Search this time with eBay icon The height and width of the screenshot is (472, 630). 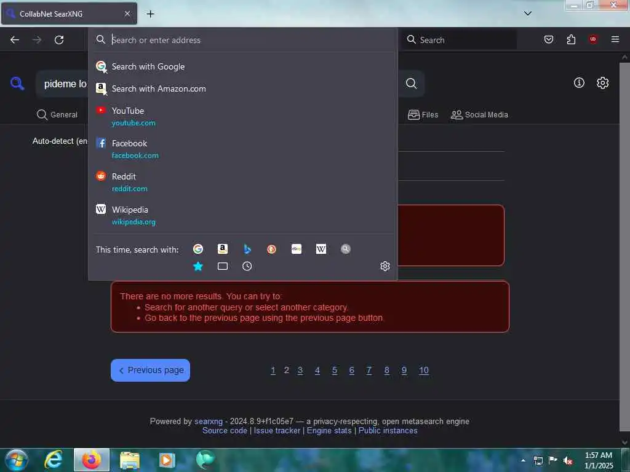click(297, 250)
